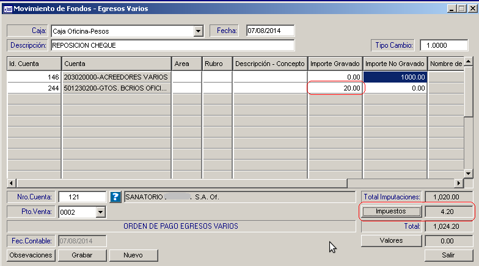Click the Nombre de column header

click(446, 64)
